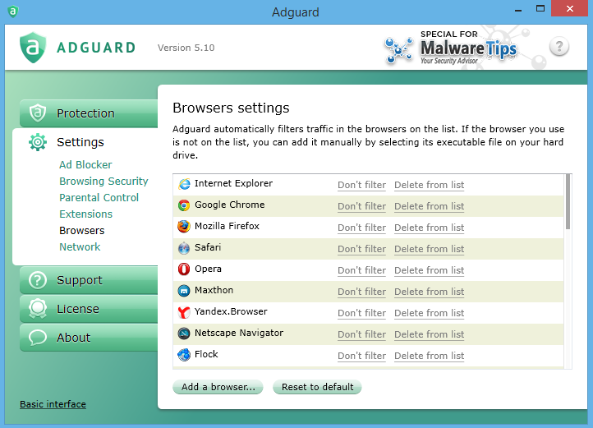This screenshot has width=593, height=428.
Task: Click Add a browser button
Action: [x=218, y=387]
